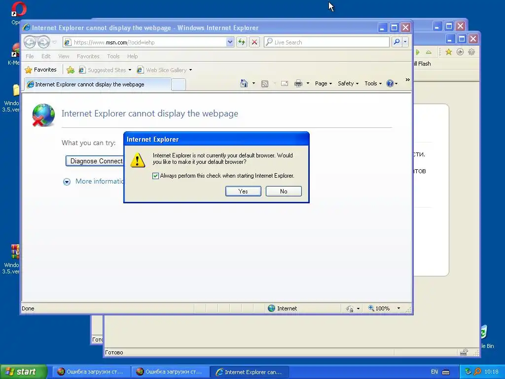Expand More information section arrow
505x379 pixels.
(x=67, y=182)
